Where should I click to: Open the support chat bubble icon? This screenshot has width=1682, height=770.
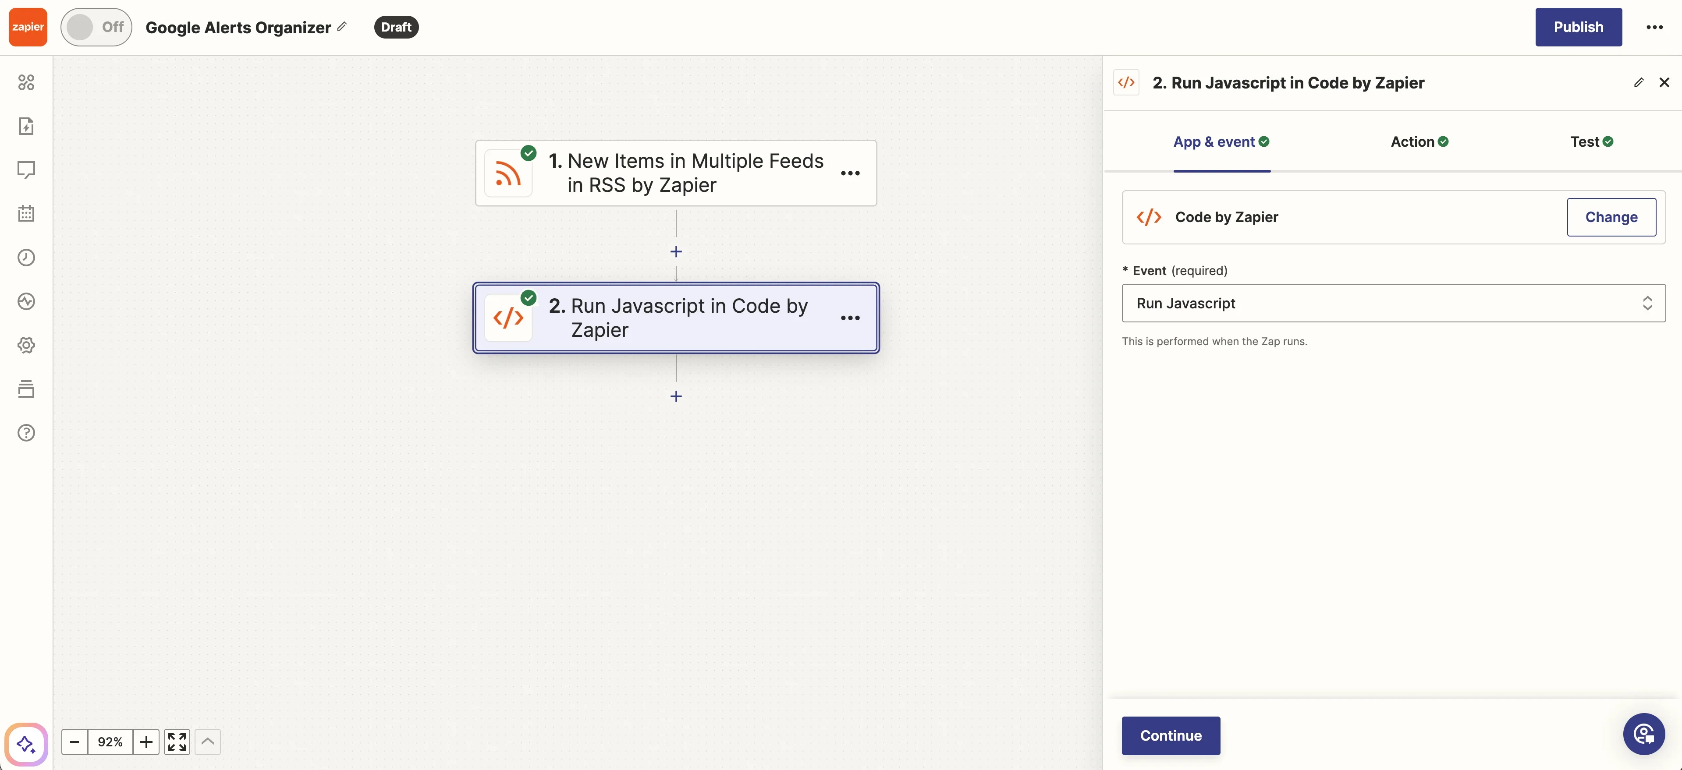coord(1643,734)
